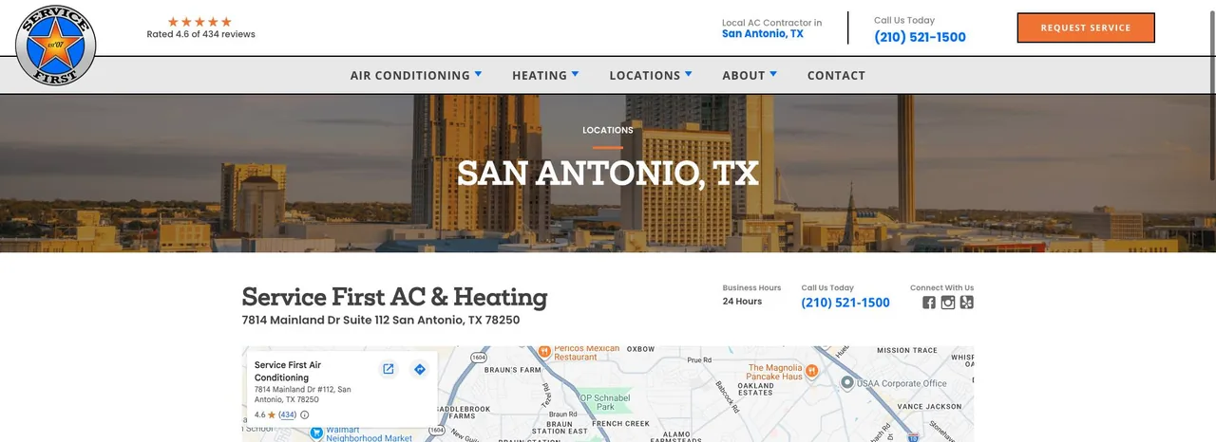Click the Request Service button
This screenshot has width=1216, height=442.
point(1086,28)
